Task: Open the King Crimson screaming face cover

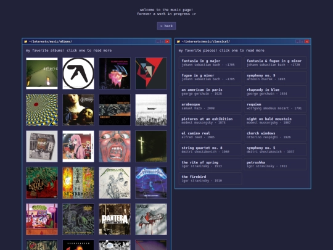Action: 115,146
